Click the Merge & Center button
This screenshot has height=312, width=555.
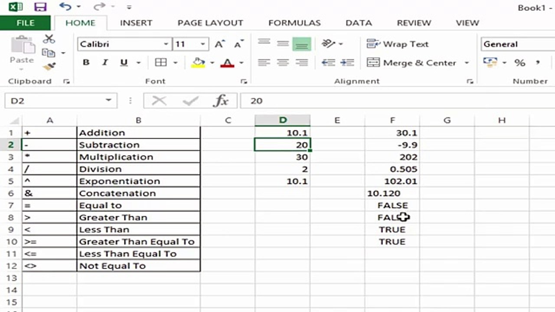(411, 63)
